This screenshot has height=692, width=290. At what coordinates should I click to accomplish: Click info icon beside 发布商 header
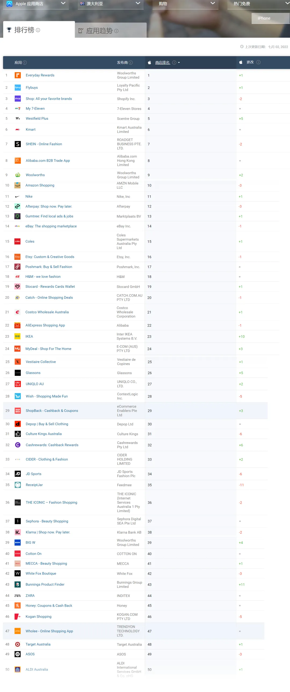130,63
